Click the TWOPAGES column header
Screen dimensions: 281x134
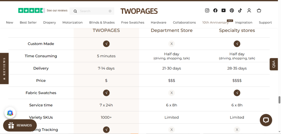click(106, 31)
